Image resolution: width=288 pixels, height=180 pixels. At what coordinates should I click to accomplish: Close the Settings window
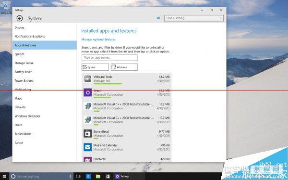point(221,10)
